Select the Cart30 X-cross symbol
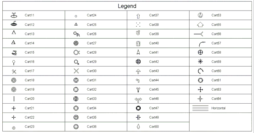254x133 pixels. [76, 71]
